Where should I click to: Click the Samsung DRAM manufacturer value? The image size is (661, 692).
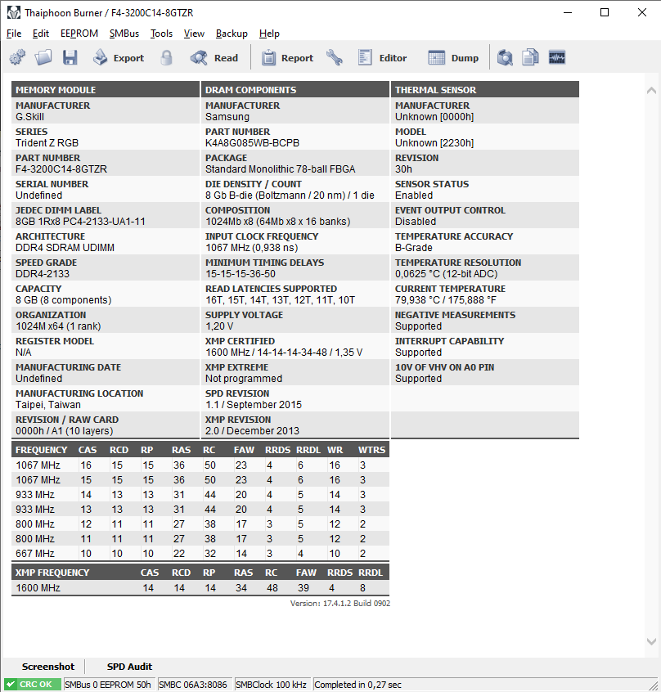pyautogui.click(x=227, y=117)
